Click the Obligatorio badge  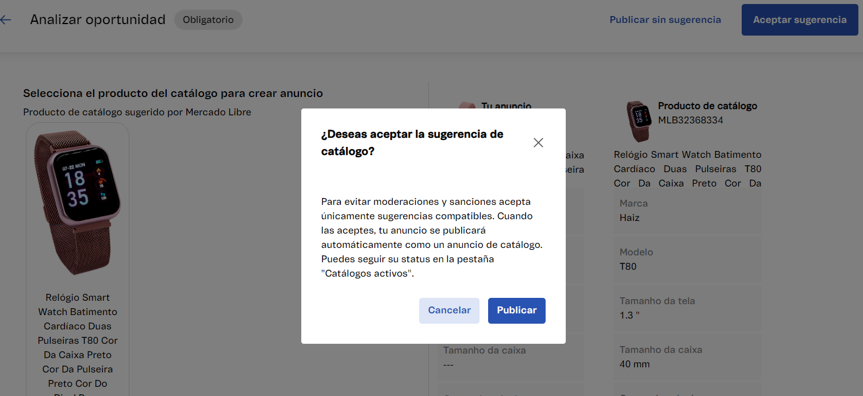[208, 20]
